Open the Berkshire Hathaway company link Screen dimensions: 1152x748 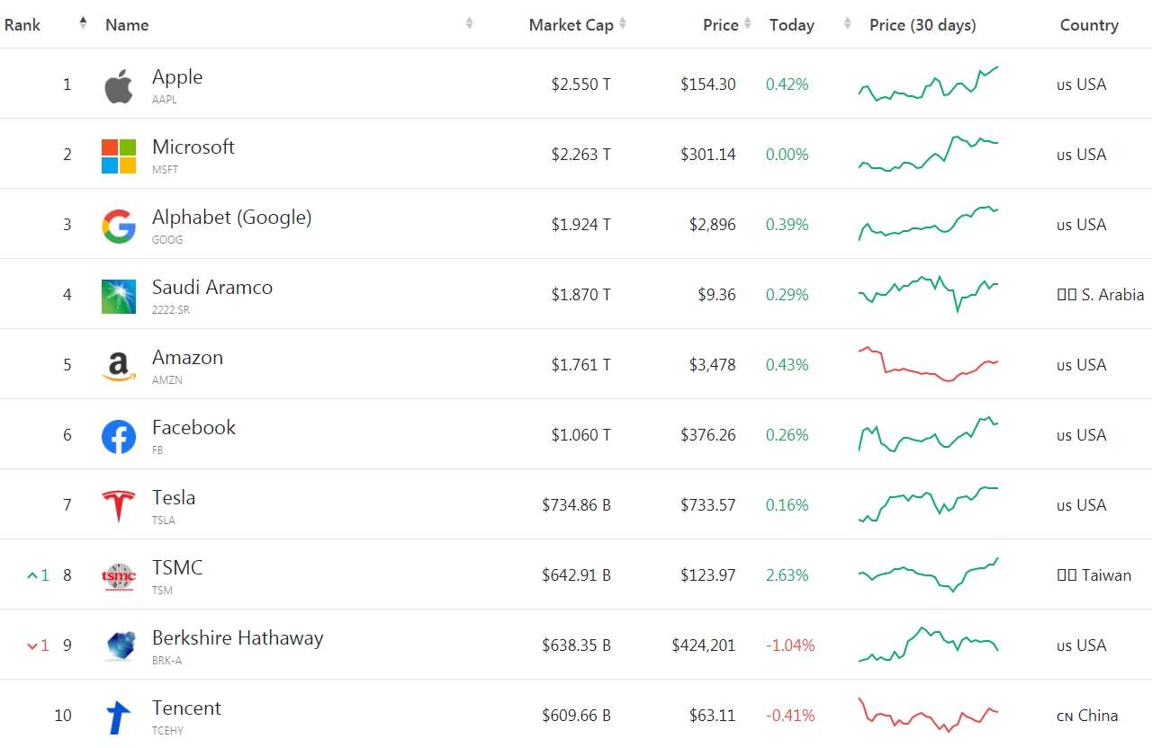pos(238,638)
